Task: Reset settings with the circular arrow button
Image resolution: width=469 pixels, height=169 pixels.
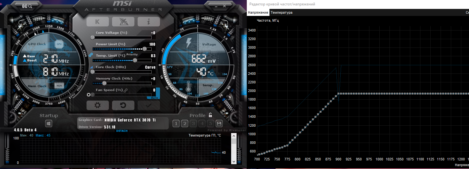Action: pyautogui.click(x=123, y=105)
